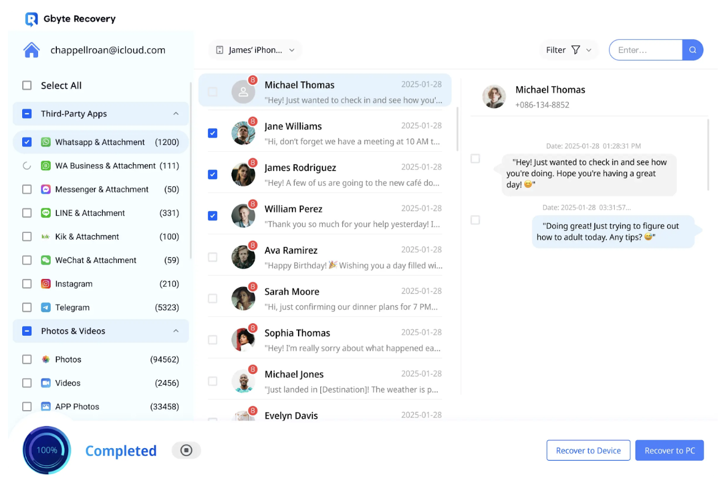Click the WeChat app icon in sidebar
Viewport: 720px width, 484px height.
(46, 260)
